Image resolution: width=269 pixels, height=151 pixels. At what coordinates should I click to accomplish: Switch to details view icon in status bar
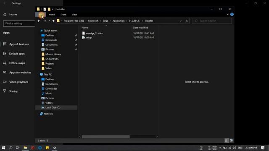coord(226,141)
